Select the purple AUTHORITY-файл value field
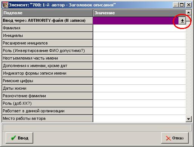 [136, 21]
